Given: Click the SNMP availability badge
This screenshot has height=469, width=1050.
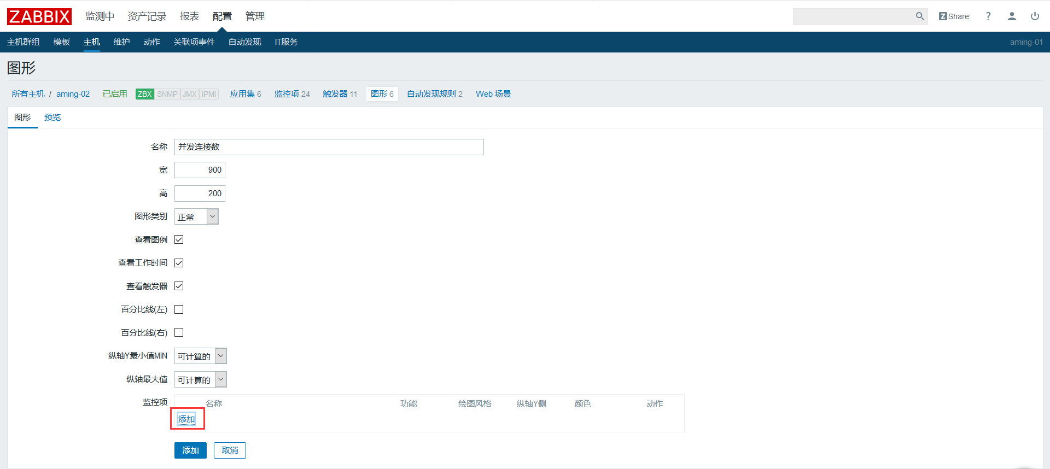Looking at the screenshot, I should (167, 94).
